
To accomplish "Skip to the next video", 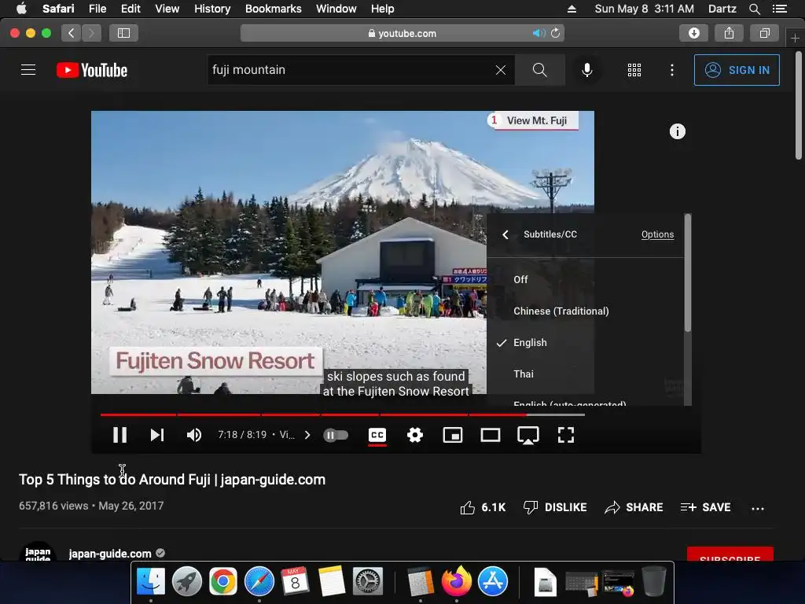I will (x=157, y=435).
